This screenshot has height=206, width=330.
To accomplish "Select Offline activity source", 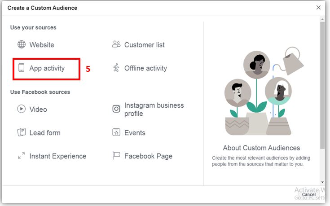I will pos(145,68).
